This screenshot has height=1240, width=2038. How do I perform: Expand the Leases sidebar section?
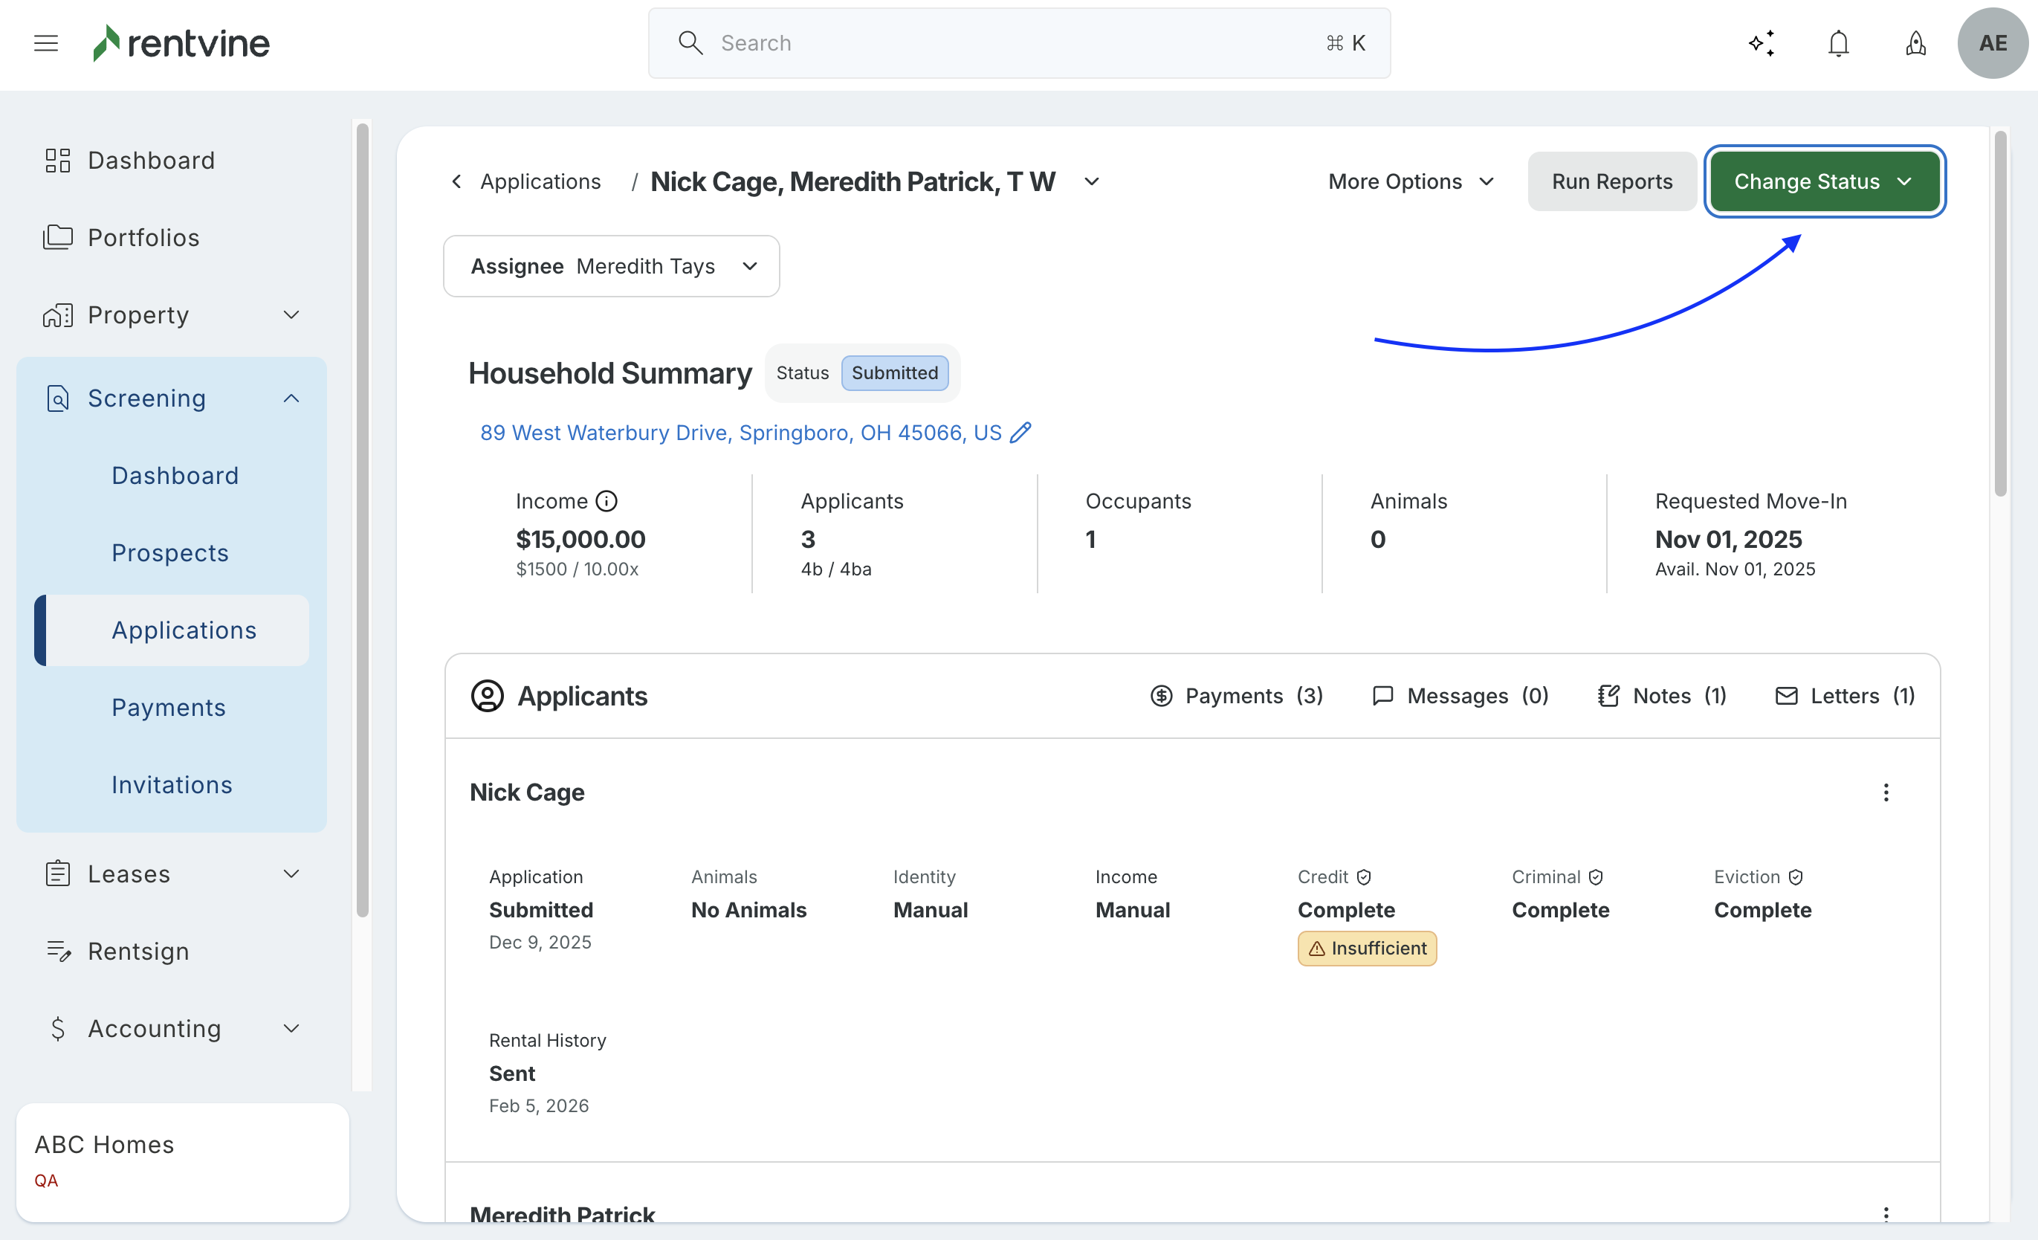(x=291, y=874)
